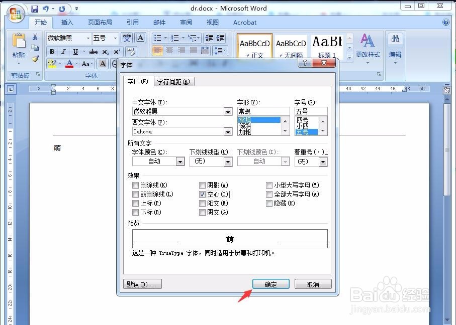Screen dimensions: 456x325
Task: Save document via quick access icon
Action: point(35,9)
